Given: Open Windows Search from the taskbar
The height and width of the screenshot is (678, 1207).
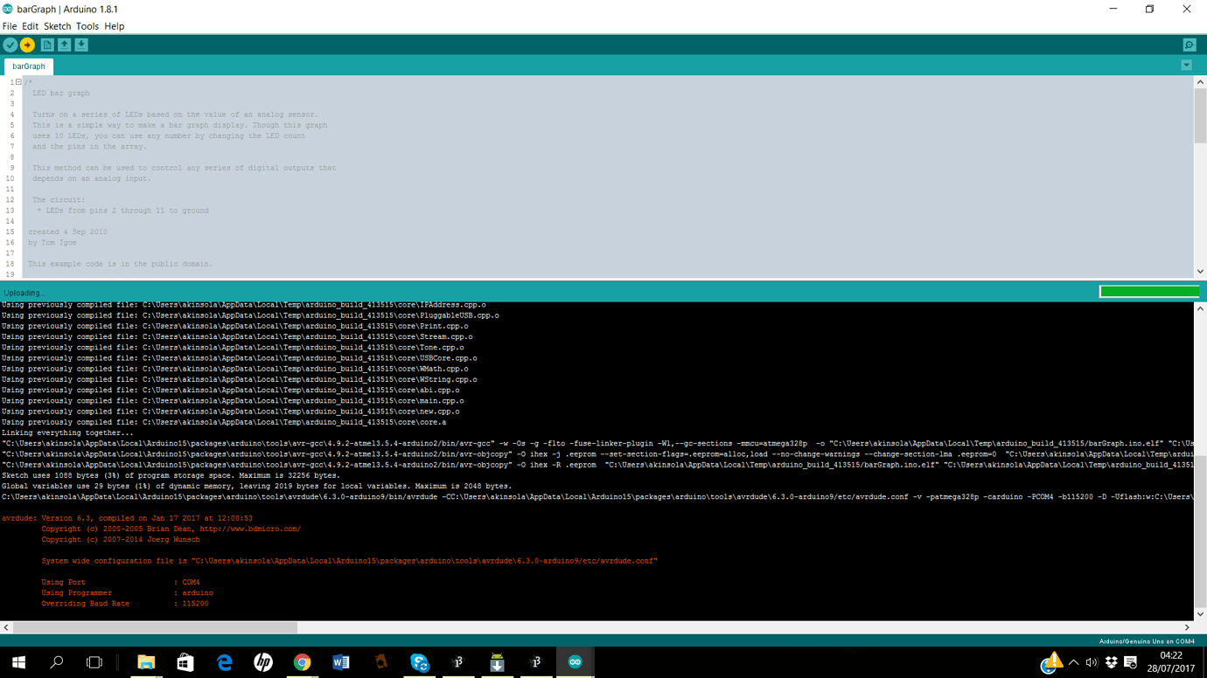Looking at the screenshot, I should click(x=56, y=661).
